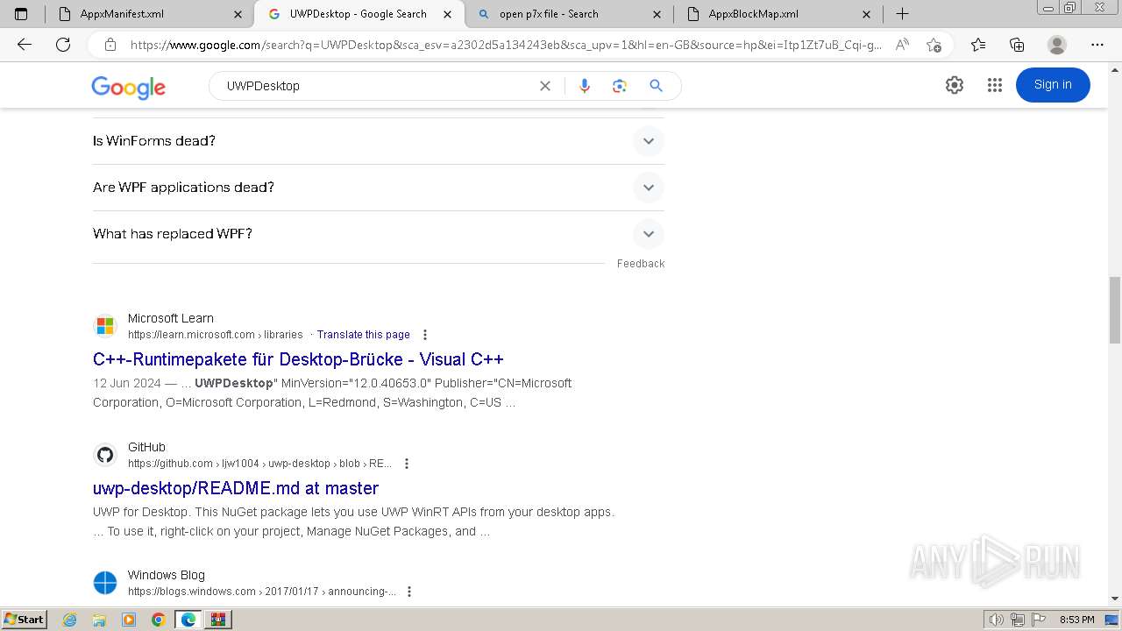This screenshot has height=631, width=1122.
Task: Open more options for Microsoft Learn result
Action: tap(425, 335)
